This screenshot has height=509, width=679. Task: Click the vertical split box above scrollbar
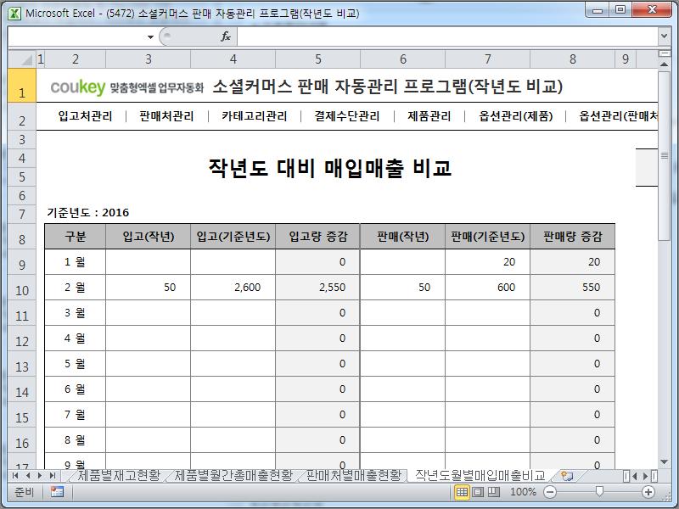[664, 53]
